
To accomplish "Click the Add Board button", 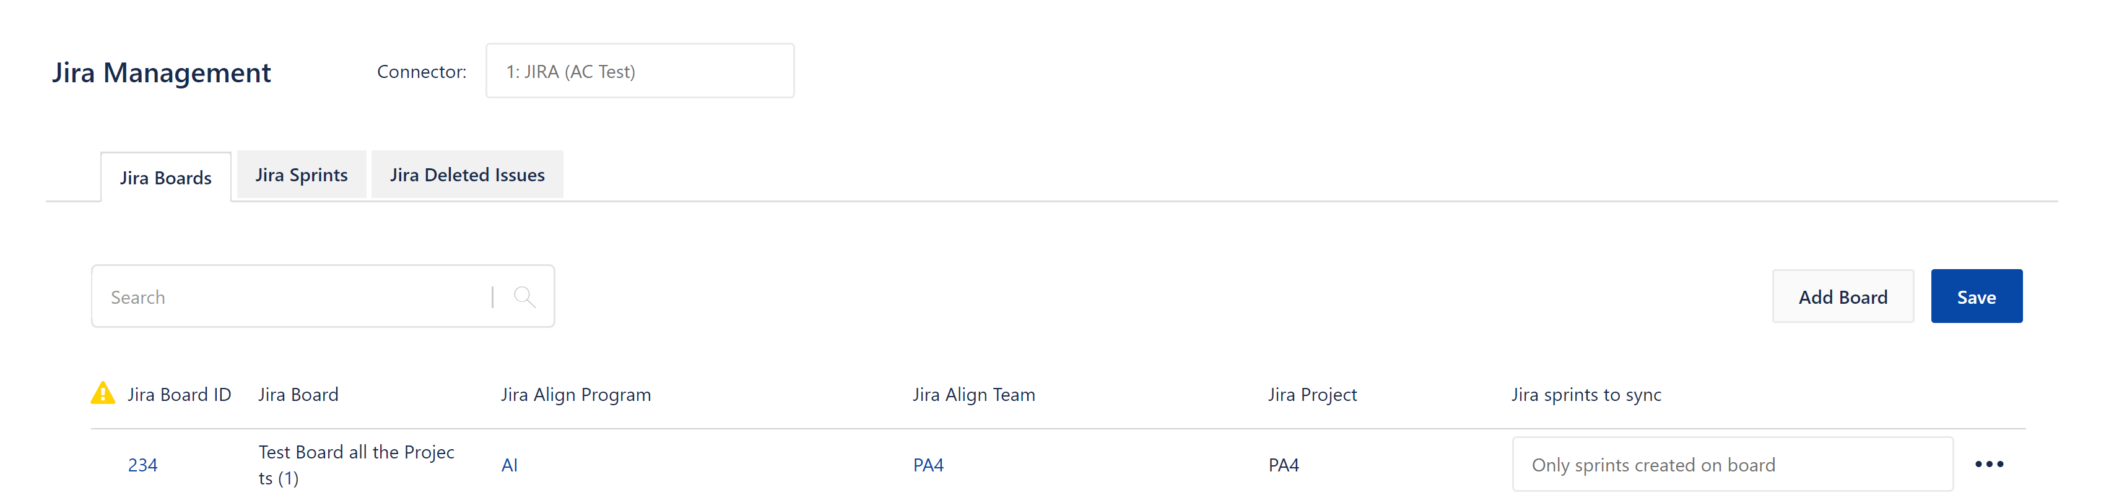I will [x=1842, y=296].
